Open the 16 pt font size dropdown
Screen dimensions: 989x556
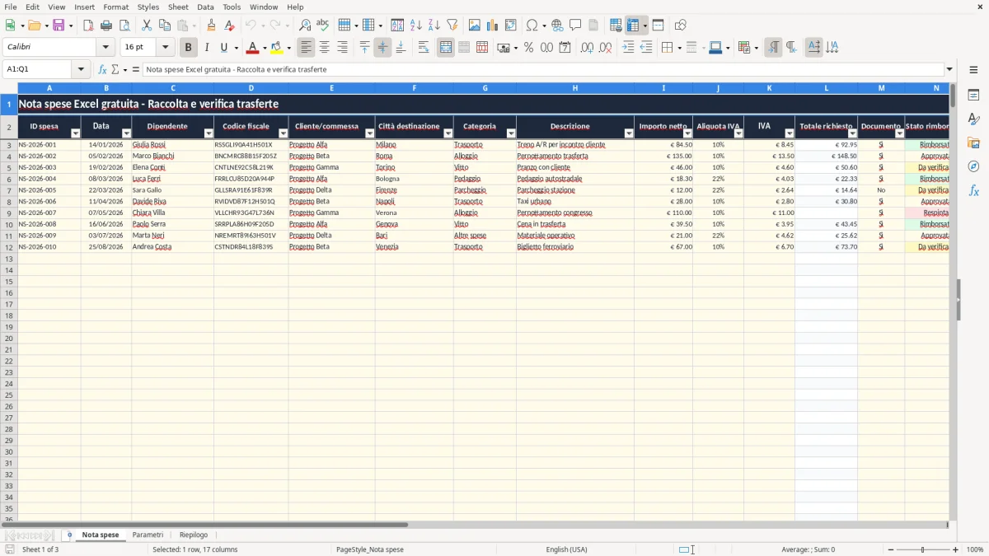(165, 48)
